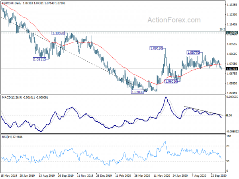This screenshot has width=239, height=179.
Task: Click the MACD 0.00 zero-line value
Action: click(x=229, y=115)
